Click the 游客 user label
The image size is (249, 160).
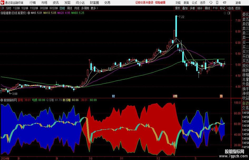[x=238, y=3]
